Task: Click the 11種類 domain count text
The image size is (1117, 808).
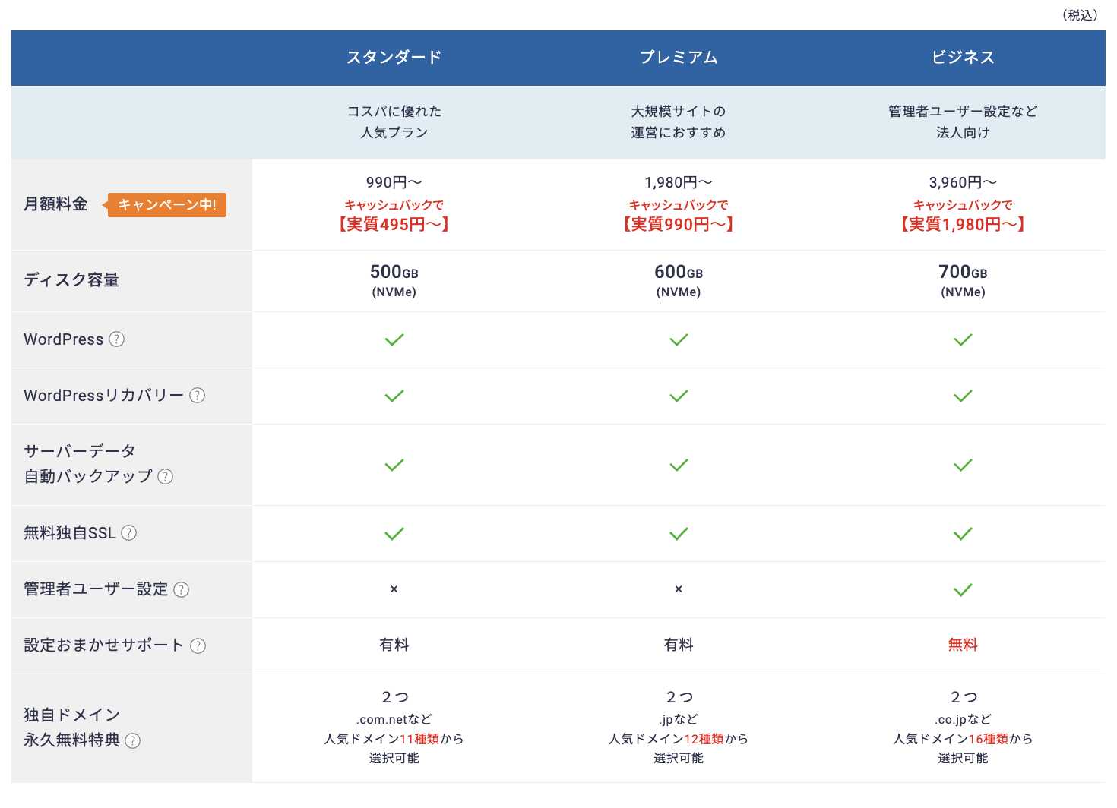Action: tap(419, 739)
